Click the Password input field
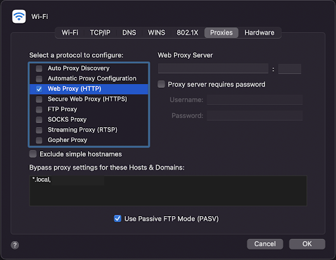 coord(255,115)
